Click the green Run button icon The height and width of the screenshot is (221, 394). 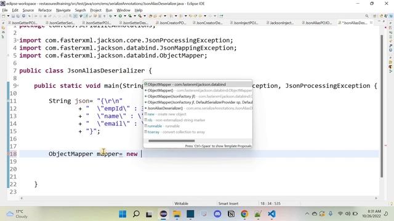pos(121,16)
